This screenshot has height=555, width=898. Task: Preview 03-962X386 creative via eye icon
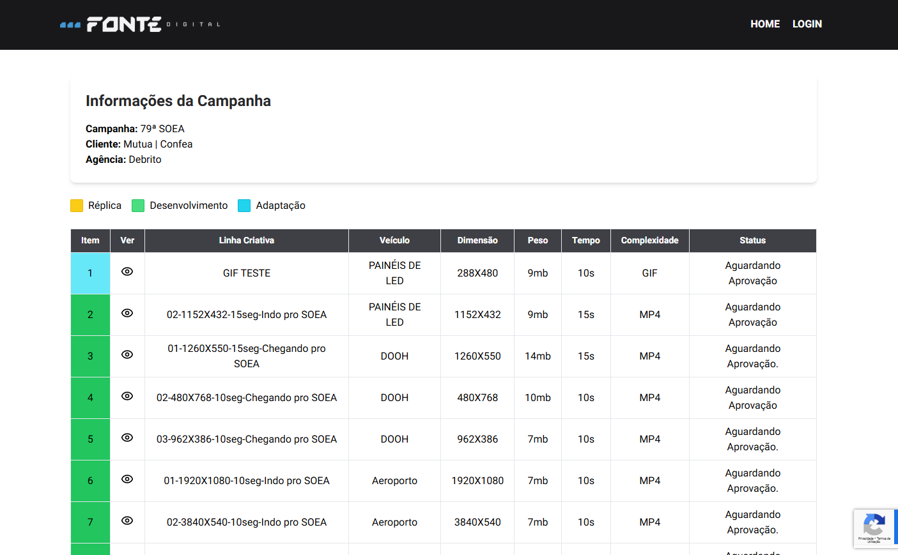(x=127, y=437)
